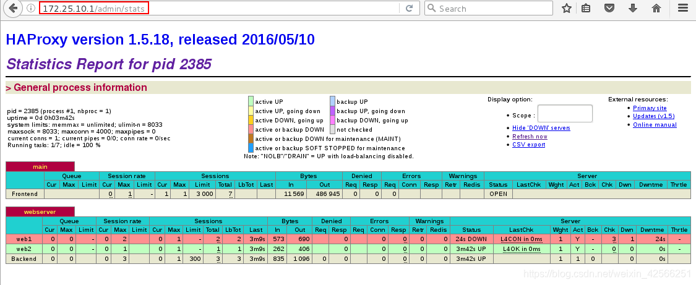Click the web1 server row label
Screen dimensions: 696x285
click(x=24, y=239)
